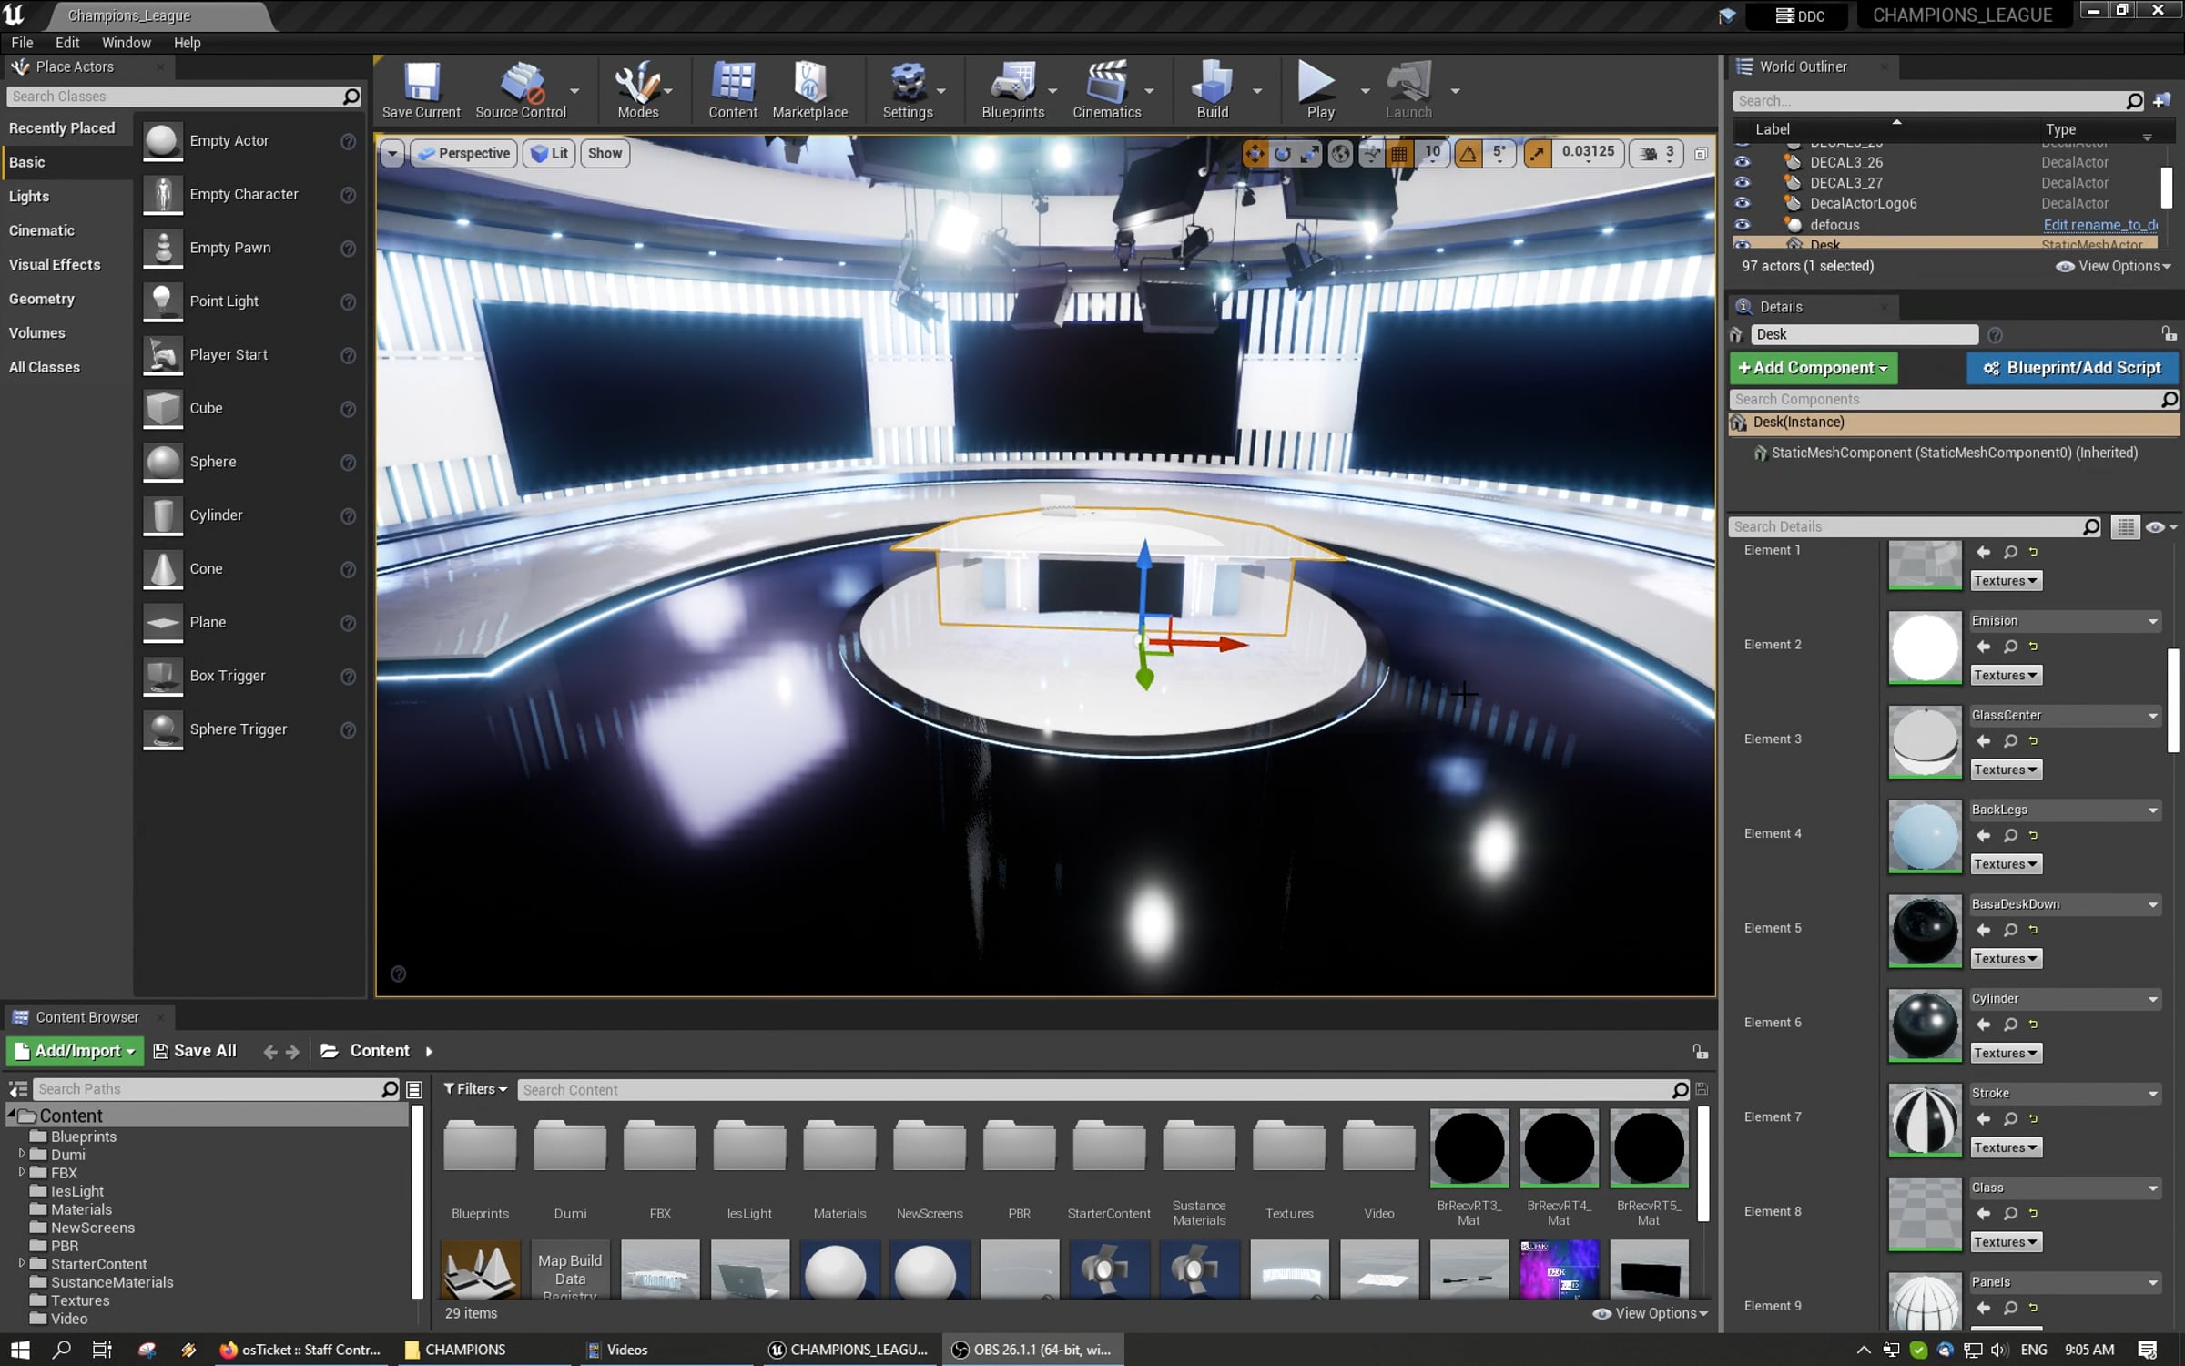Expand the StarterContent folder in tree
Image resolution: width=2185 pixels, height=1366 pixels.
click(x=22, y=1263)
